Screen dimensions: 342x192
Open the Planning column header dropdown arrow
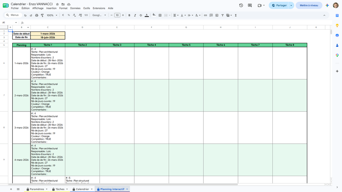pyautogui.click(x=28, y=27)
